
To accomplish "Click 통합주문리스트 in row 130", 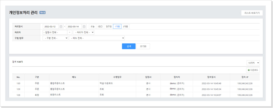I will point(57,83).
